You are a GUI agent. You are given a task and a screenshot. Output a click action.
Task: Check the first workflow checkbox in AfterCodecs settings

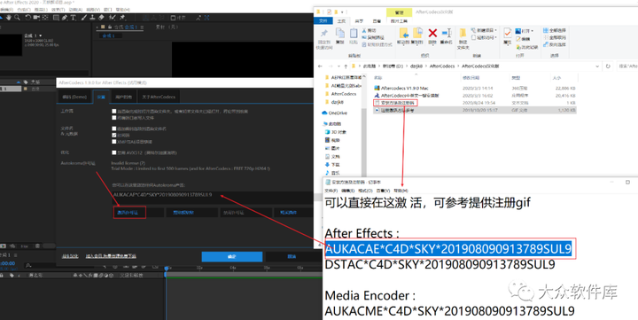[x=114, y=111]
